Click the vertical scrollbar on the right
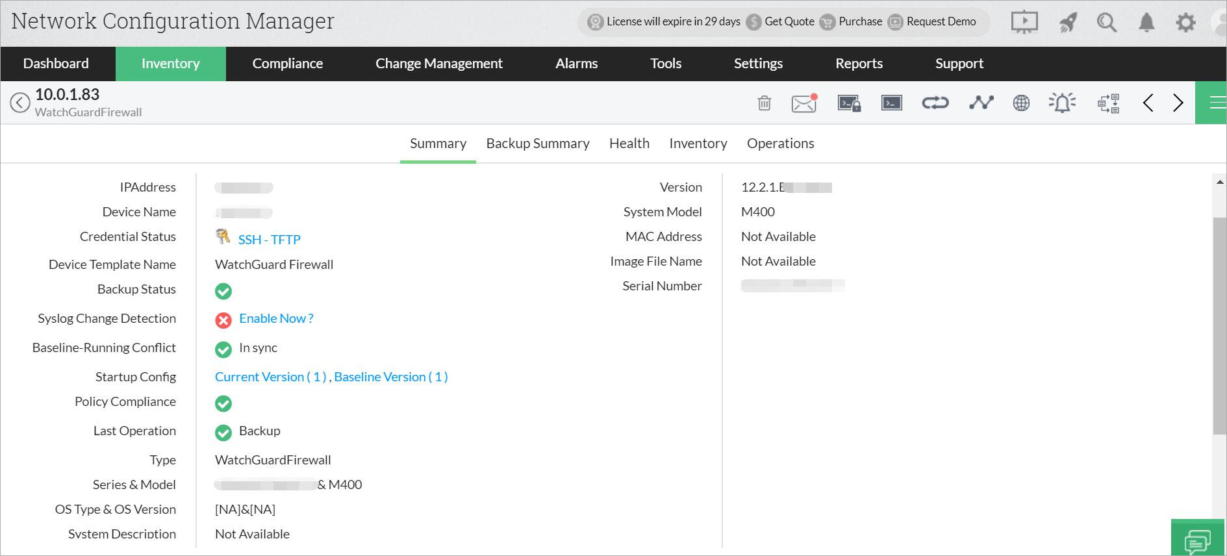Image resolution: width=1227 pixels, height=556 pixels. (1219, 325)
